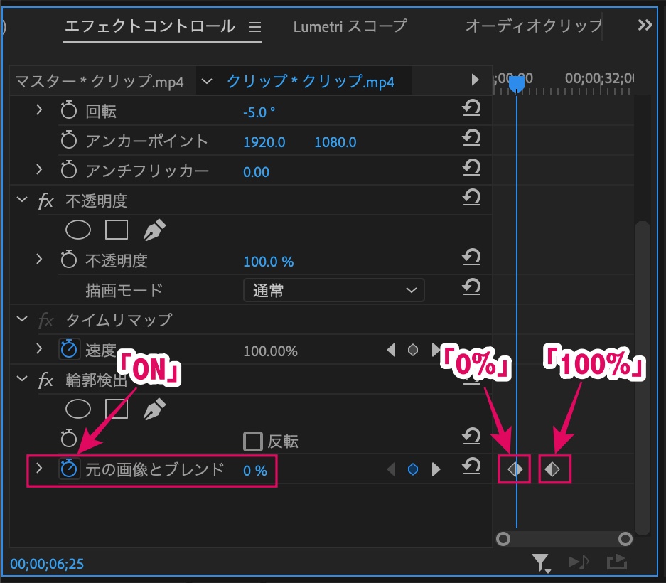Collapse the 輪郭検出 effect section
Screen dimensions: 666x583
[22, 378]
